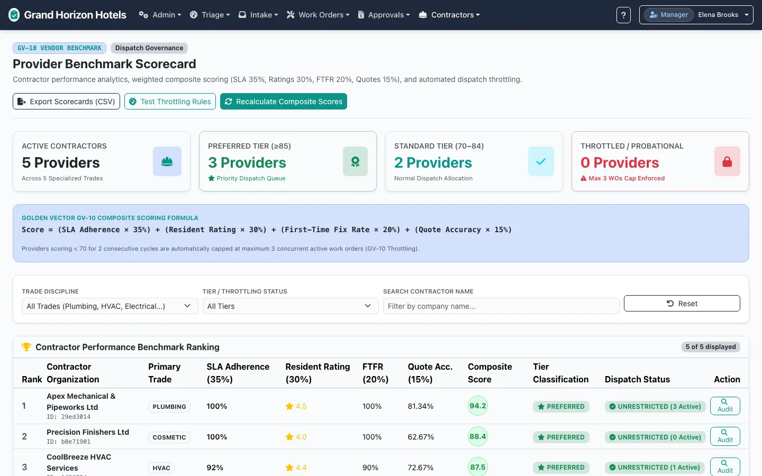Click the COSMETIC trade tag
The height and width of the screenshot is (476, 762).
tap(169, 437)
